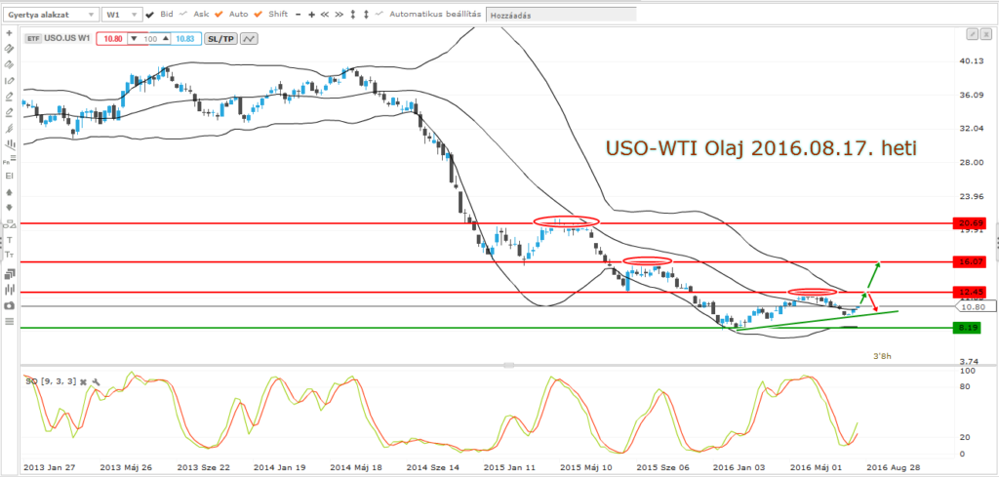Select the El Elliott wave tool

click(10, 176)
